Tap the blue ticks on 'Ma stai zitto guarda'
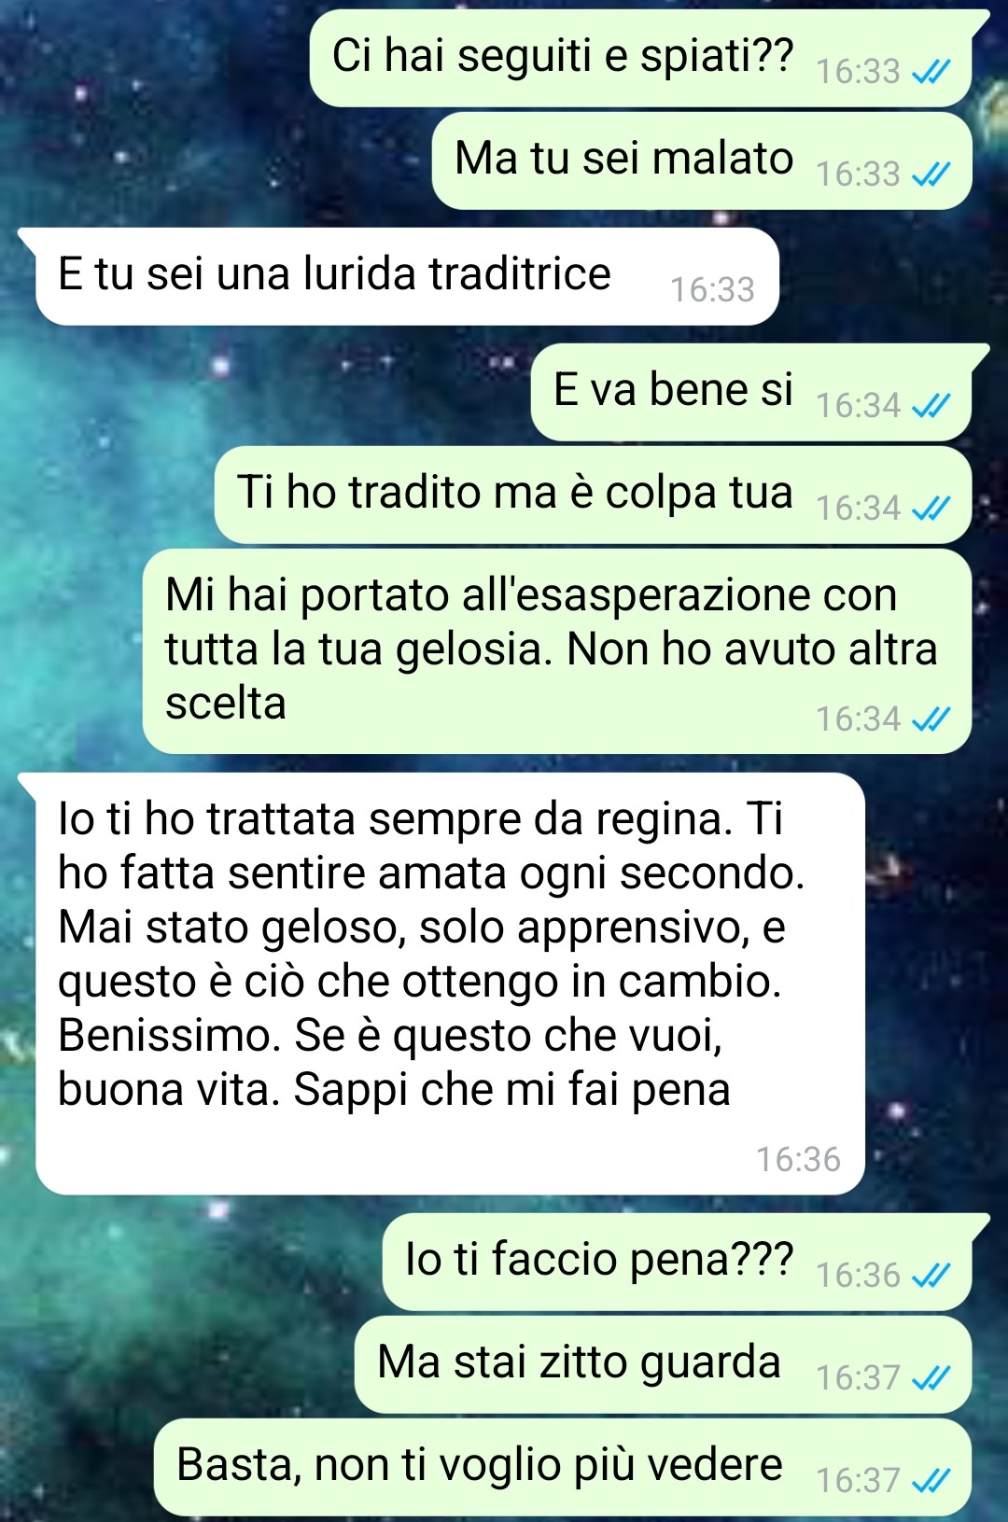 (931, 1378)
